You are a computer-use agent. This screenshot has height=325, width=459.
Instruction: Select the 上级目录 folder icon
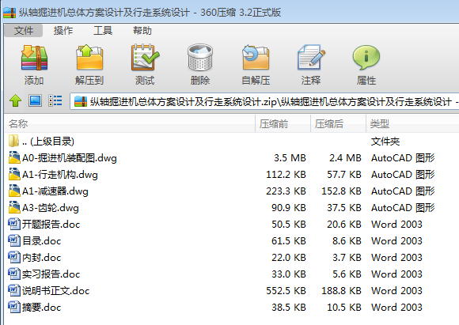coord(13,141)
